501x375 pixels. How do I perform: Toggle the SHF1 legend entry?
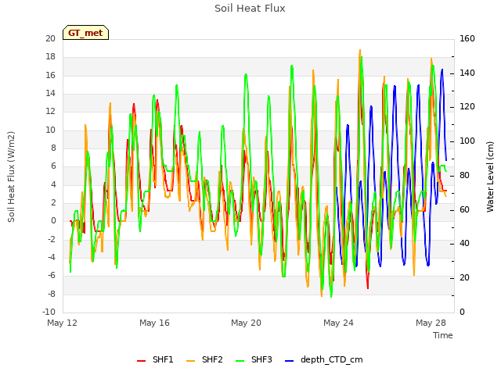pyautogui.click(x=155, y=359)
